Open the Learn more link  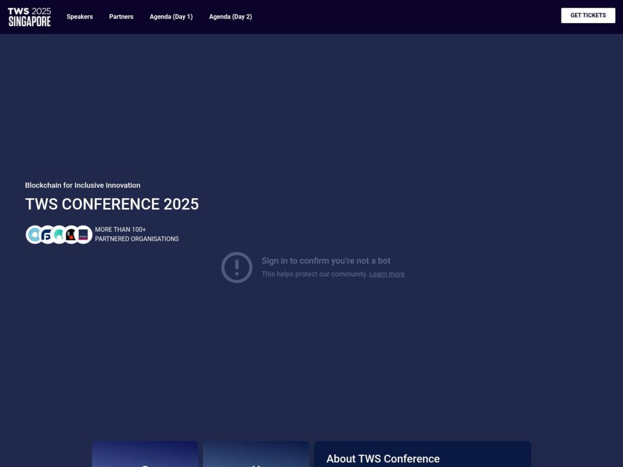(x=387, y=274)
